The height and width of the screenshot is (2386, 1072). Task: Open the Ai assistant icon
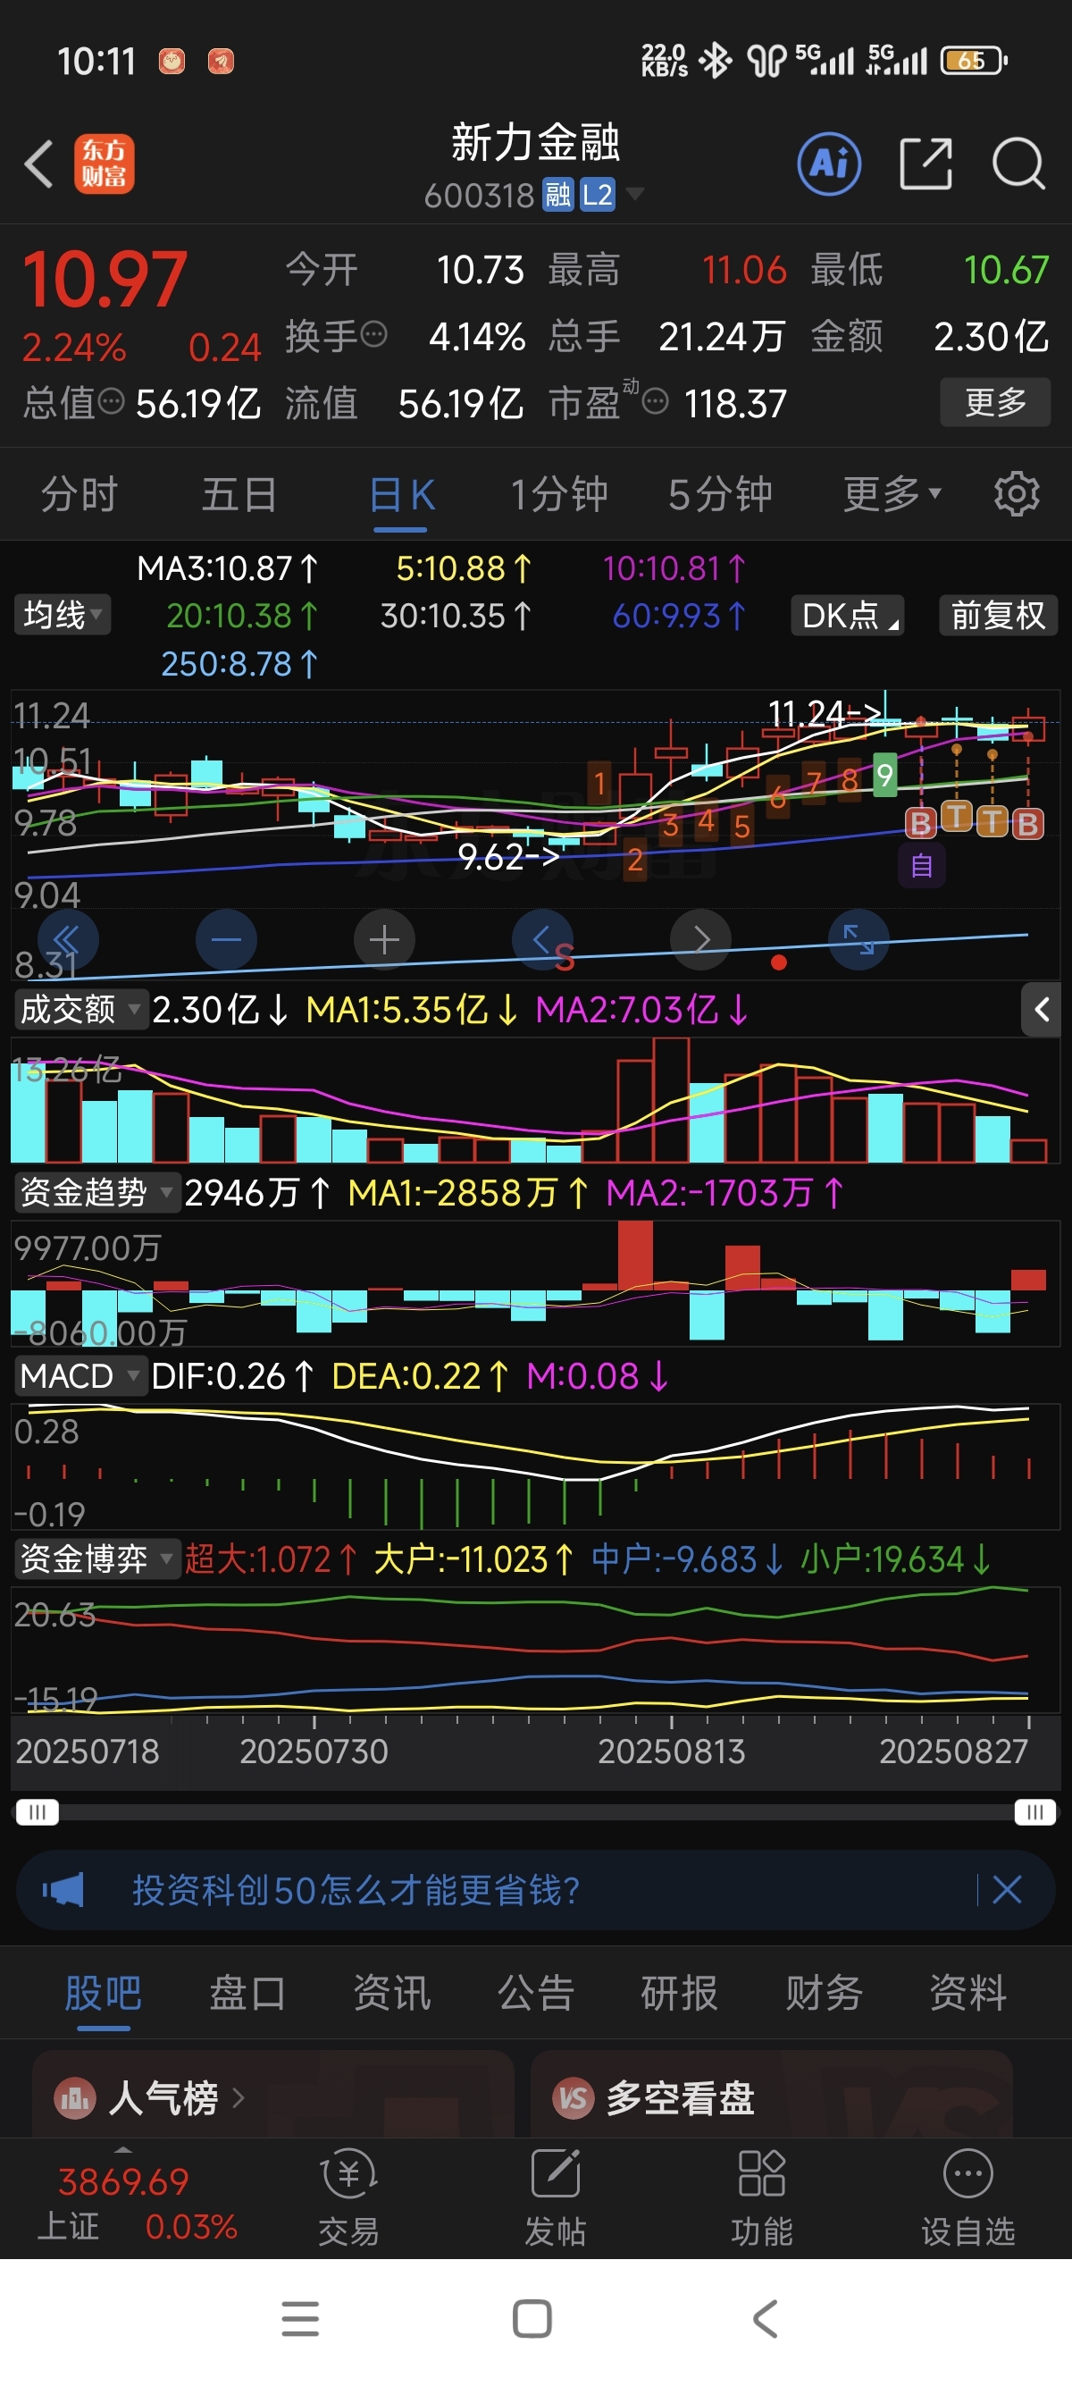pyautogui.click(x=828, y=164)
